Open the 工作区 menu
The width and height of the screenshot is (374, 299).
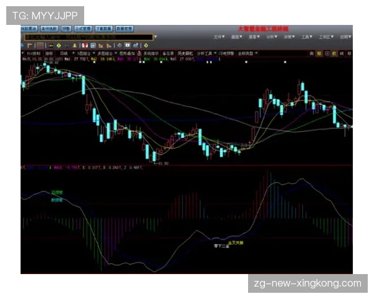[326, 37]
